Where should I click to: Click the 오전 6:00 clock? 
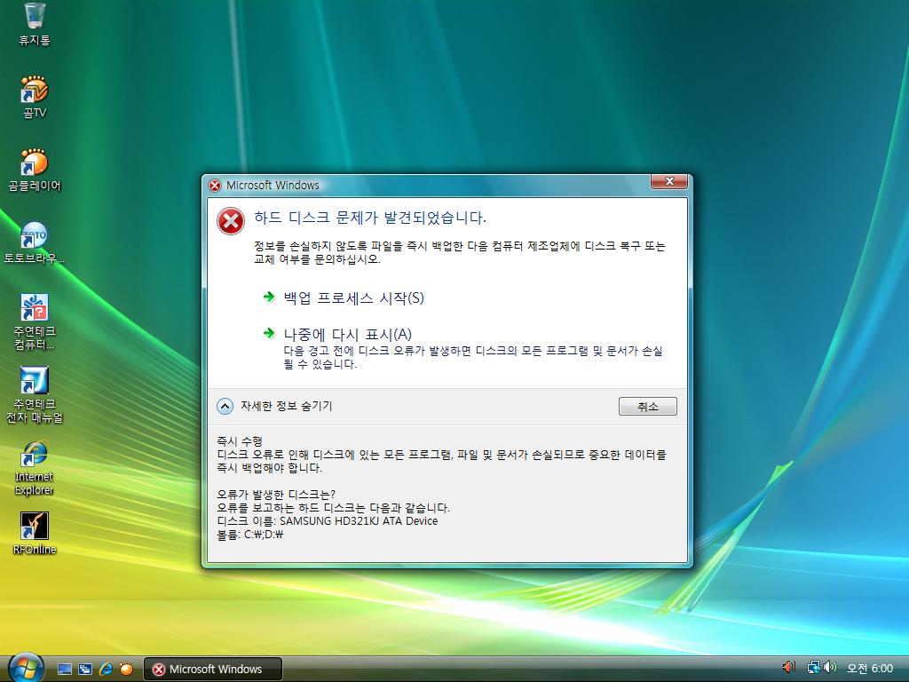[x=870, y=669]
